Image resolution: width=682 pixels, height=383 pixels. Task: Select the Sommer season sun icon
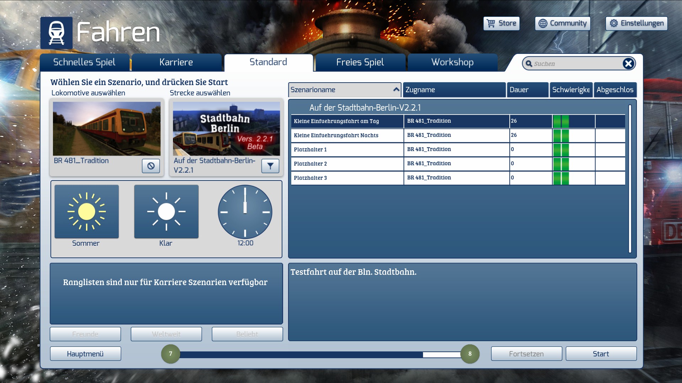[87, 212]
